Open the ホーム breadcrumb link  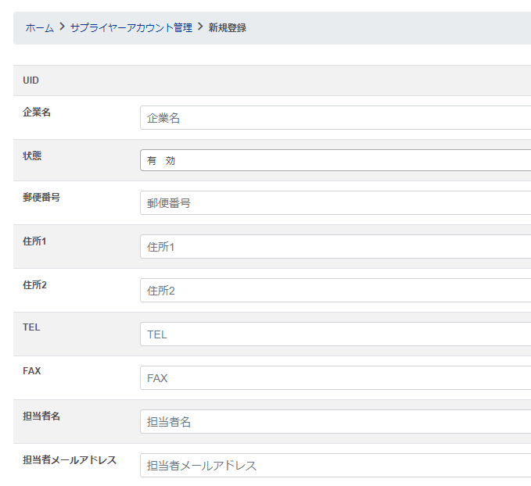click(x=39, y=28)
